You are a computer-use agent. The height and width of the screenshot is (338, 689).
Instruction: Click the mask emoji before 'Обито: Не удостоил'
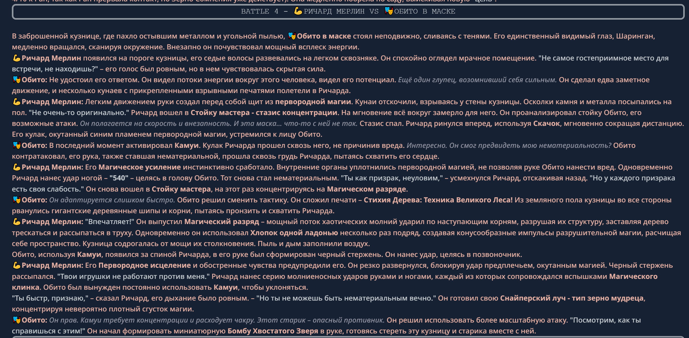pyautogui.click(x=17, y=80)
